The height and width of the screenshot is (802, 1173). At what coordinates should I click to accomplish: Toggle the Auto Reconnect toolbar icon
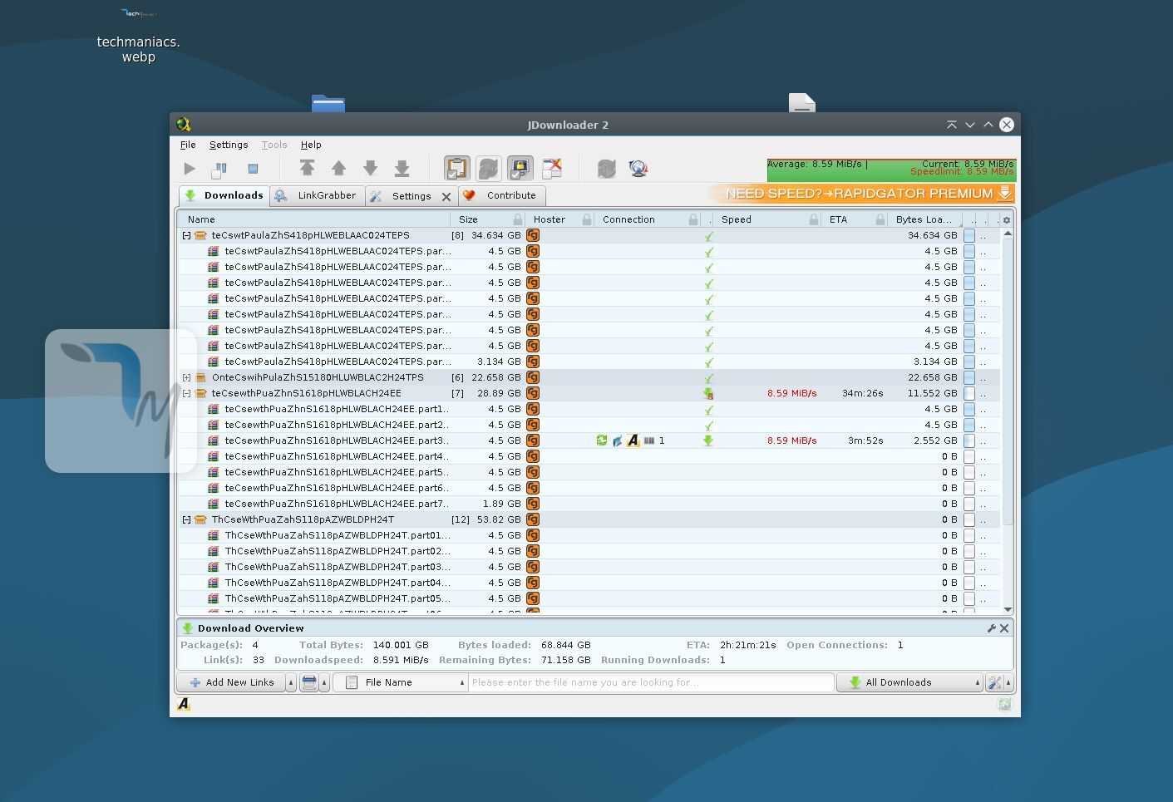[489, 169]
